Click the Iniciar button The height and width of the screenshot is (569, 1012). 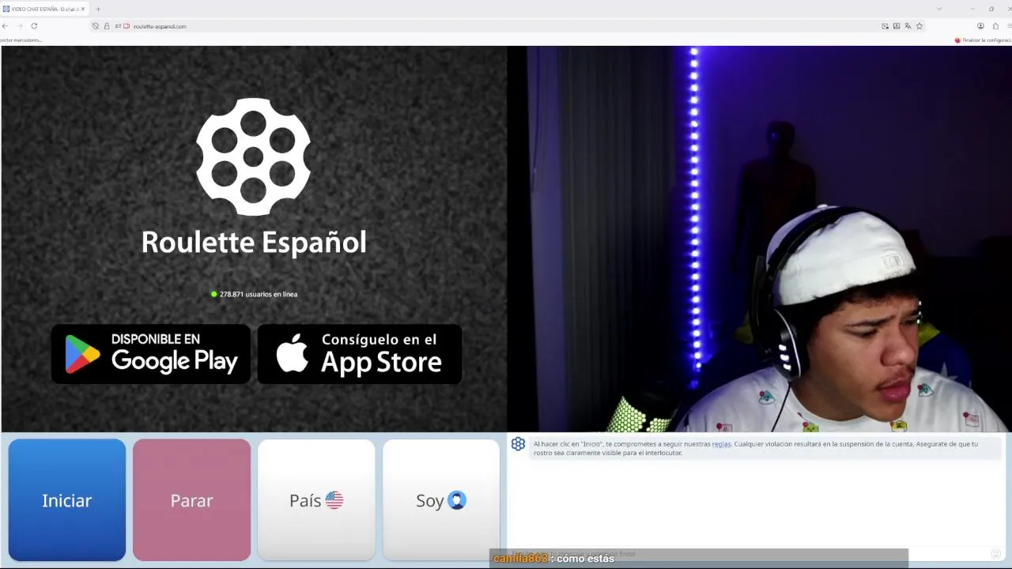(67, 500)
